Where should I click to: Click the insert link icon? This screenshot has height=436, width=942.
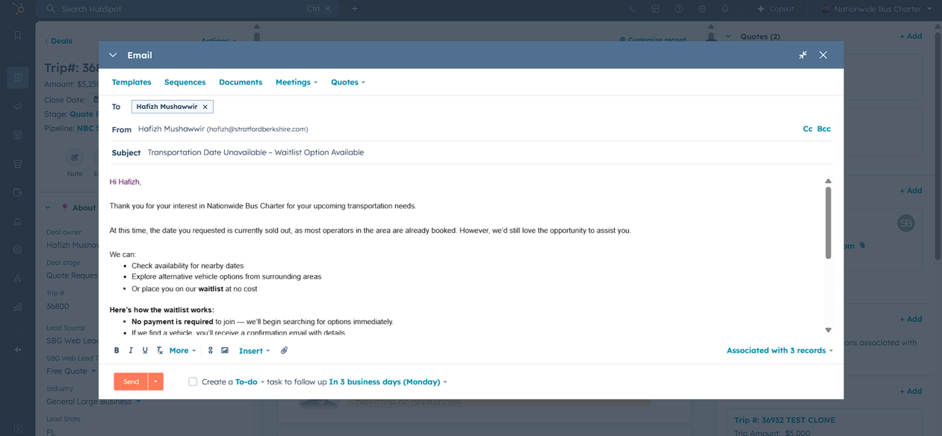(x=210, y=351)
